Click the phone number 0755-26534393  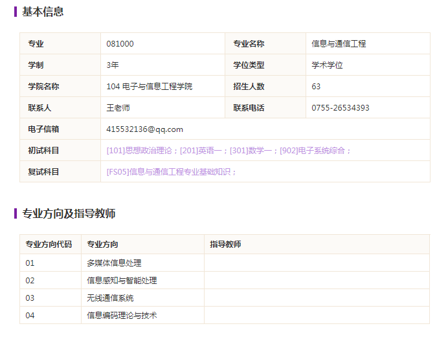(341, 108)
